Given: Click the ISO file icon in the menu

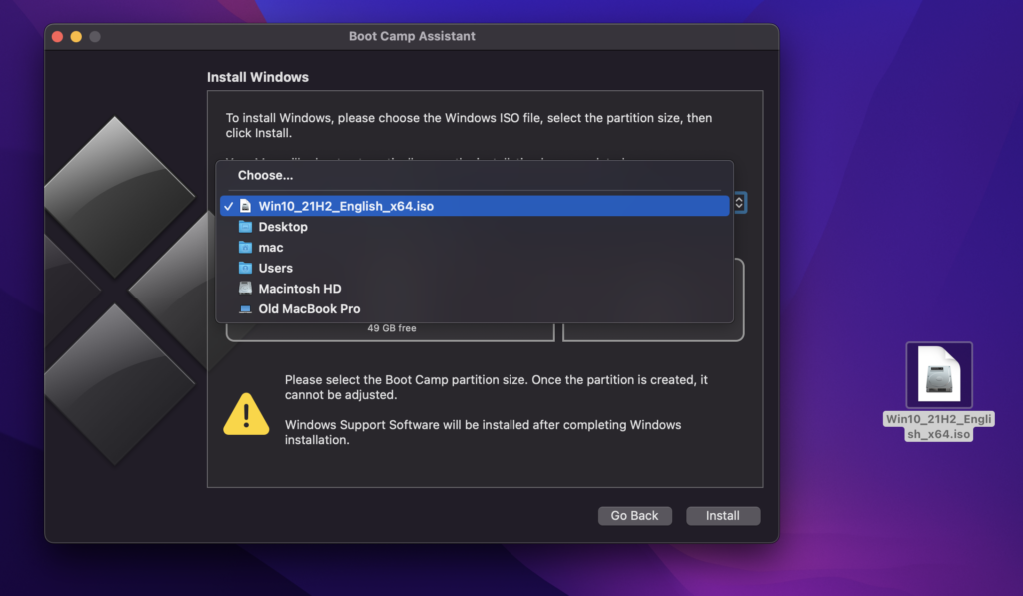Looking at the screenshot, I should pos(246,206).
